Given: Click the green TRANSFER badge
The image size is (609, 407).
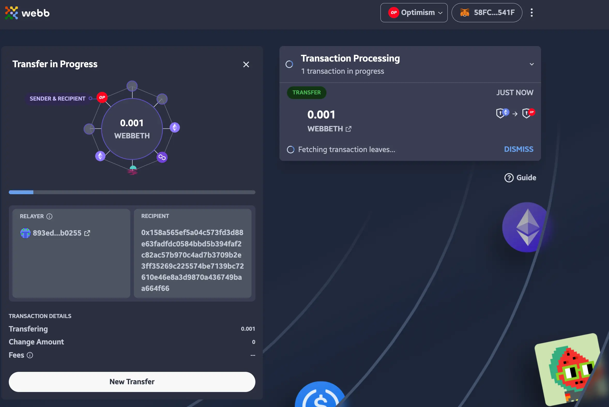Looking at the screenshot, I should click(x=307, y=92).
